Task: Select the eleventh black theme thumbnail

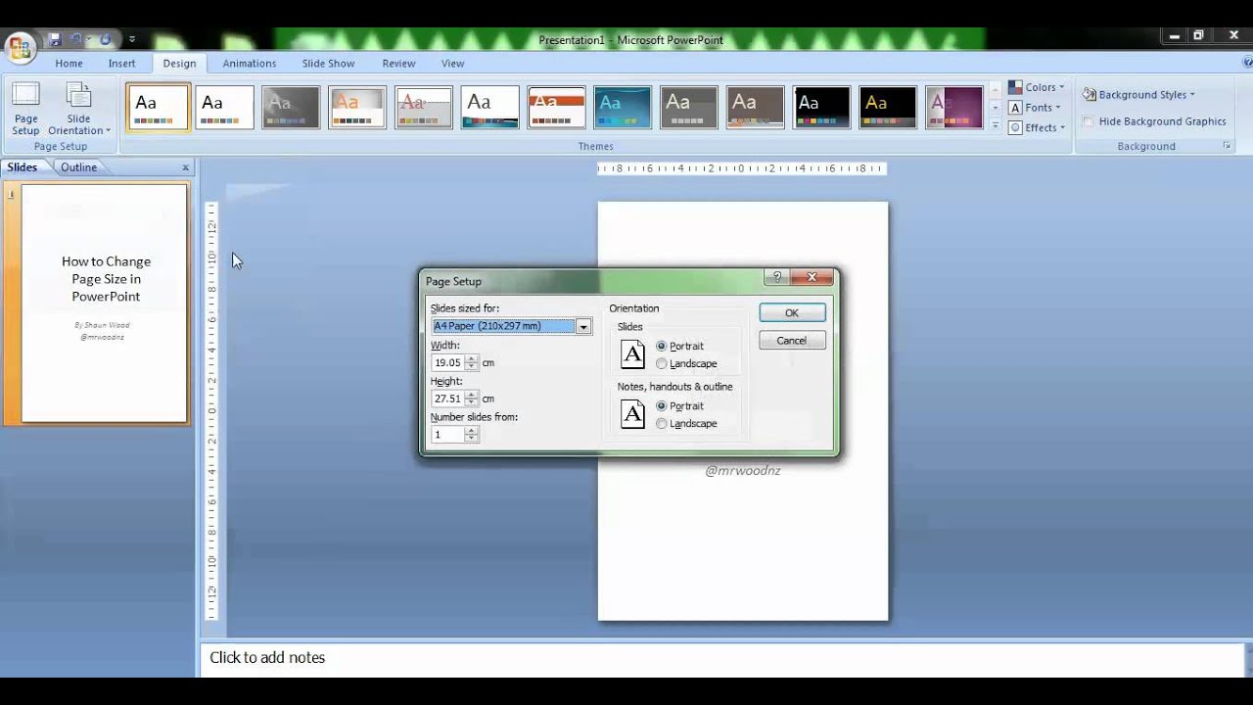Action: pyautogui.click(x=822, y=108)
